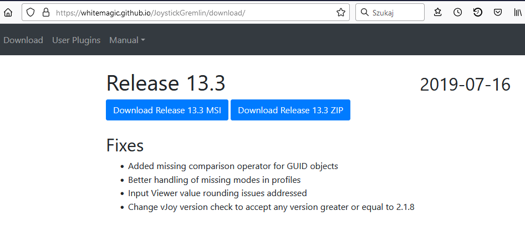525x237 pixels.
Task: Open the bookmarks menu toolbar icon
Action: [437, 12]
